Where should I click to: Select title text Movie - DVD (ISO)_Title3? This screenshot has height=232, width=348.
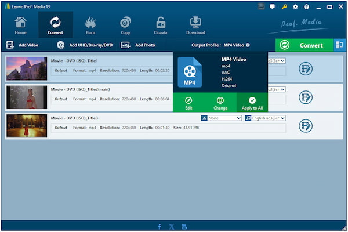point(74,118)
